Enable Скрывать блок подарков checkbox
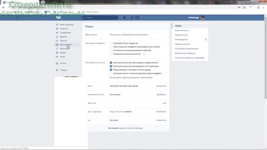 pyautogui.click(x=111, y=43)
